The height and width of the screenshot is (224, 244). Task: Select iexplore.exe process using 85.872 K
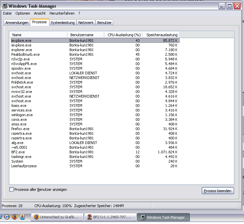(x=95, y=40)
